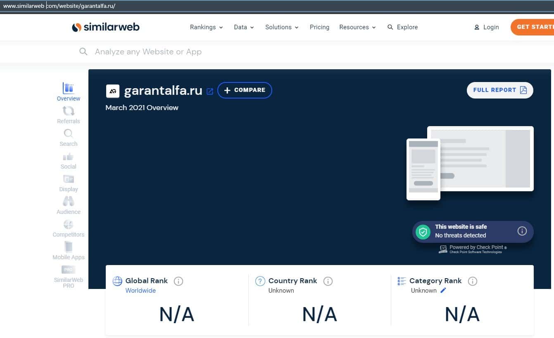Expand the Rankings dropdown menu
The image size is (554, 338).
coord(207,27)
